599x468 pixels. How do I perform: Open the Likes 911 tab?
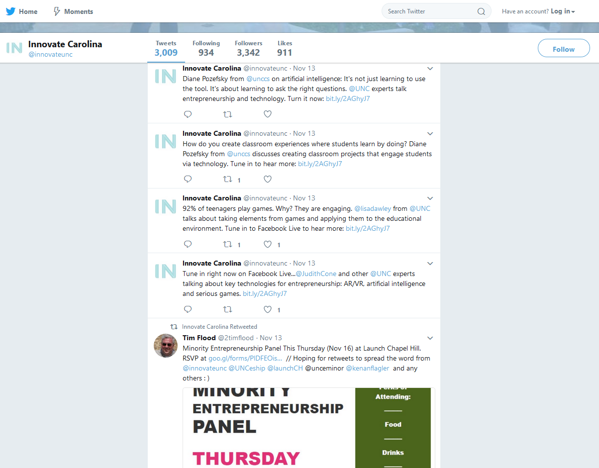285,48
